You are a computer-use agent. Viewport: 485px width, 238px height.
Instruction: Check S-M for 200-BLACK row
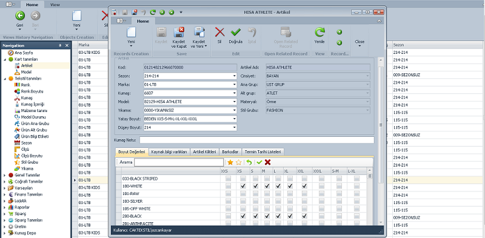pyautogui.click(x=339, y=216)
